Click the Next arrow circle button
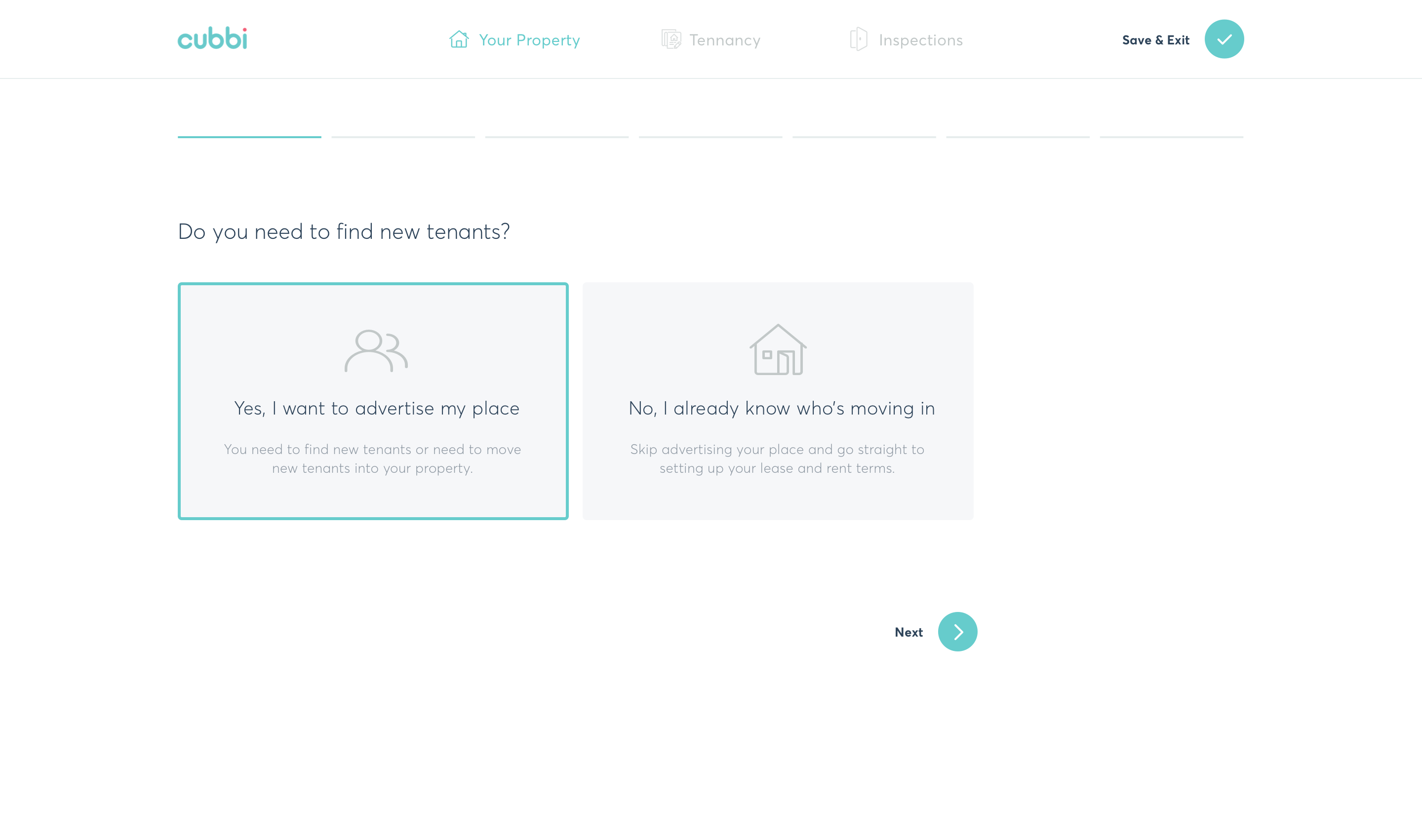Image resolution: width=1422 pixels, height=835 pixels. tap(957, 632)
